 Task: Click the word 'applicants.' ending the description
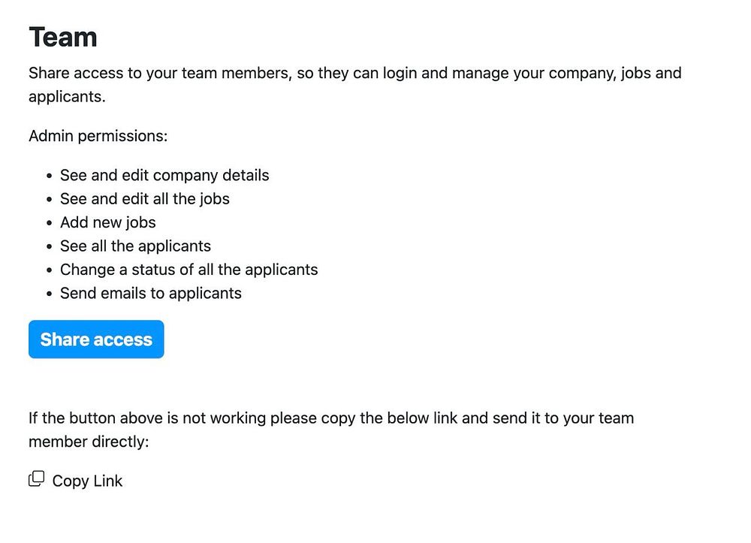67,97
